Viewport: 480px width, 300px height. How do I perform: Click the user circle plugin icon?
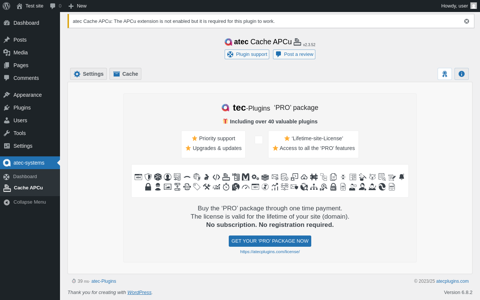168,177
